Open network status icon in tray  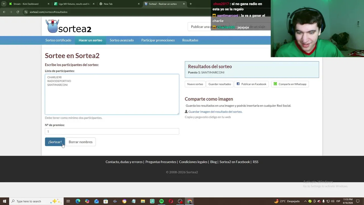coord(328,201)
